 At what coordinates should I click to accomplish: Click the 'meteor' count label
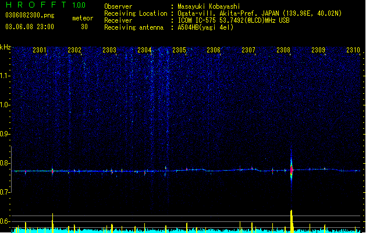point(83,18)
